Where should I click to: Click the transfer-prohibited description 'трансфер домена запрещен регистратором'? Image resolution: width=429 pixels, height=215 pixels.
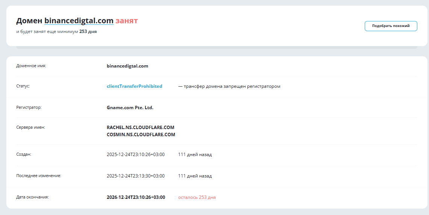[232, 86]
